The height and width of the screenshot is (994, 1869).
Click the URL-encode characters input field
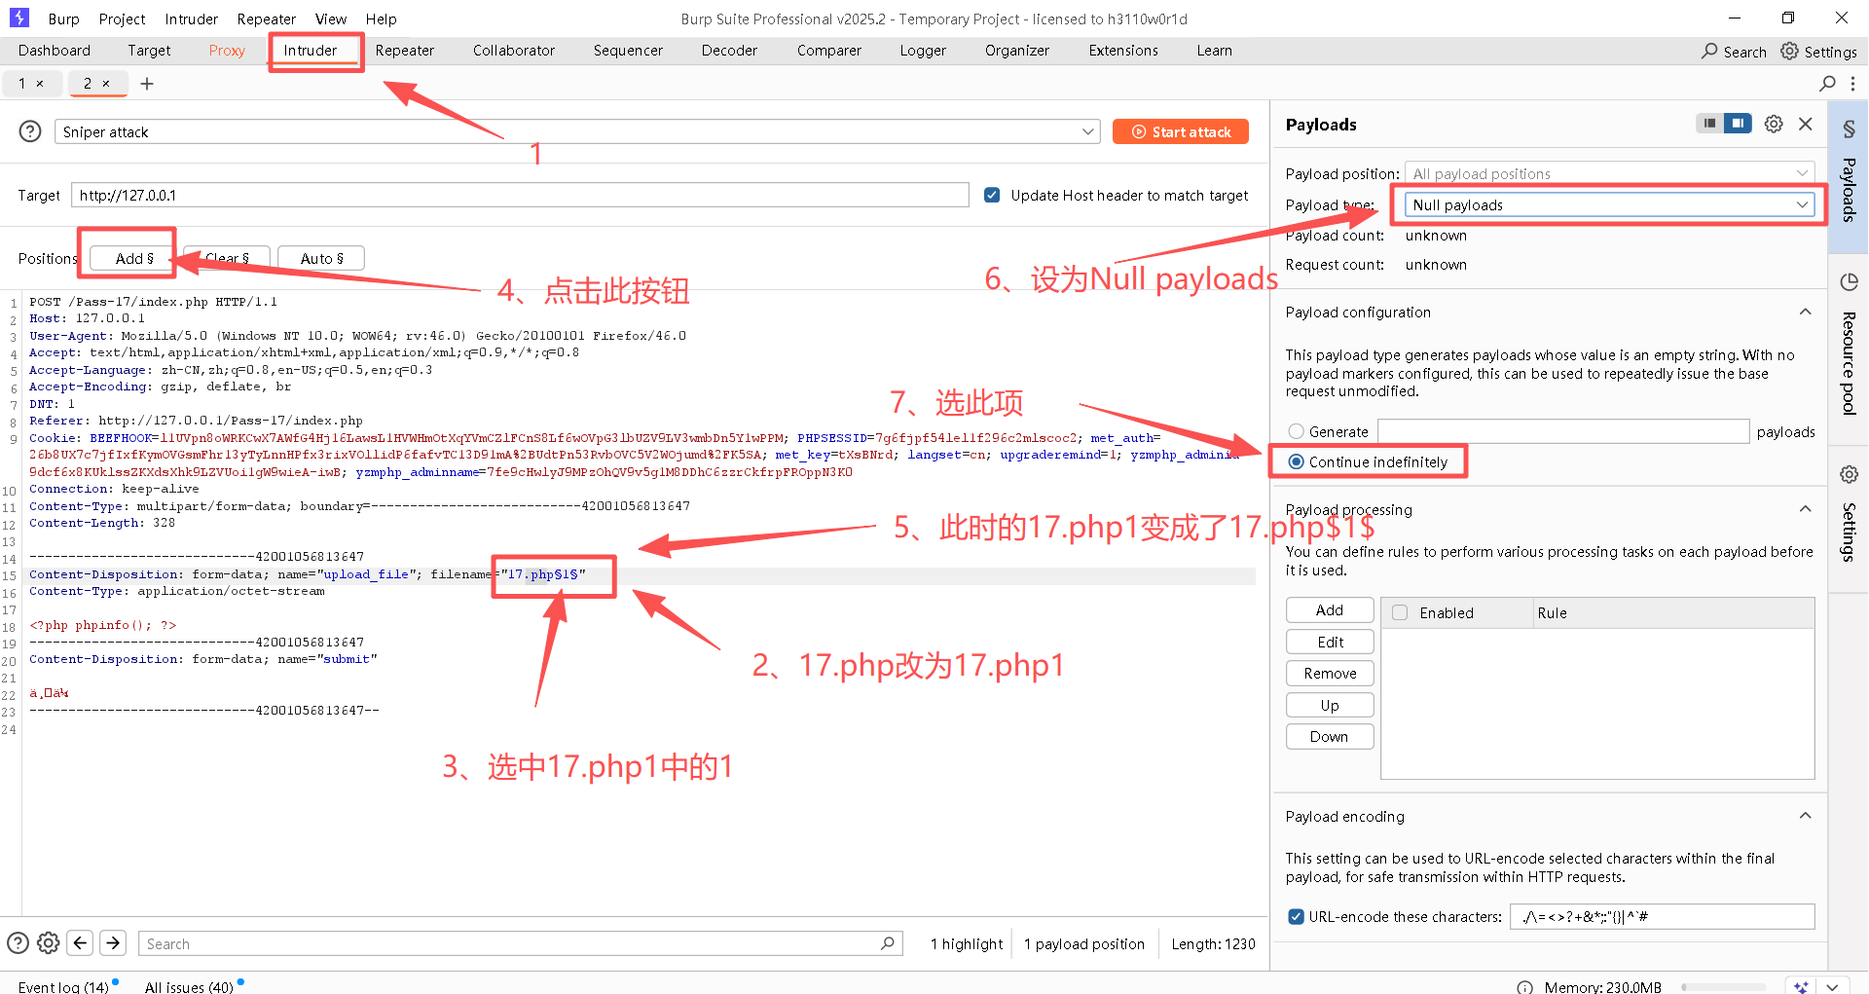[1662, 916]
